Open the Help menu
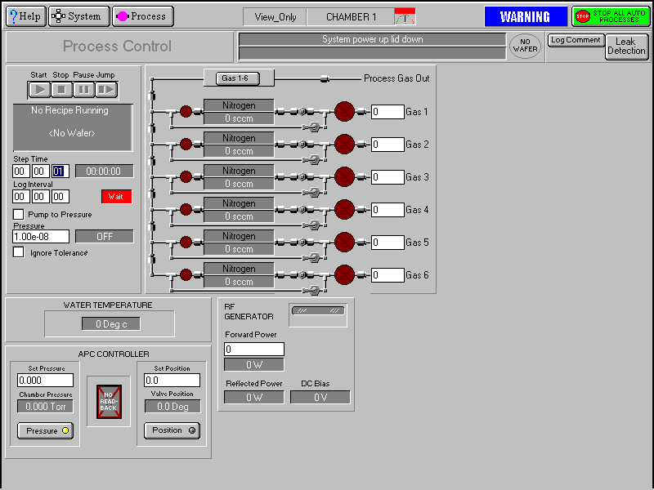This screenshot has width=654, height=490. click(x=25, y=16)
